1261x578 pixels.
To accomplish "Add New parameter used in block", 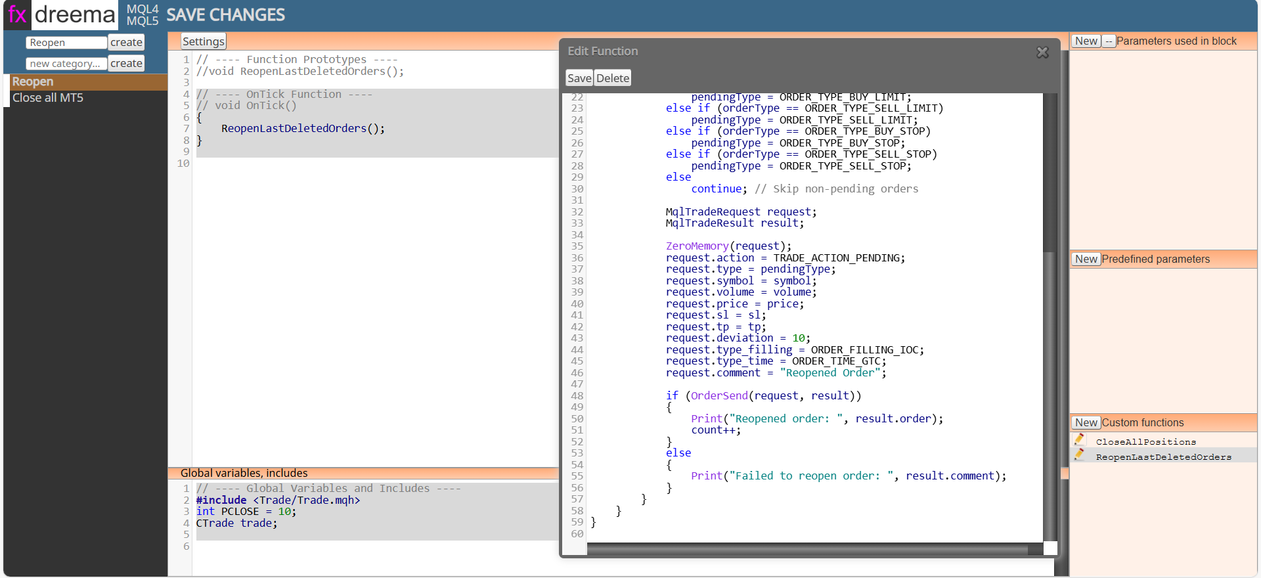I will (x=1086, y=41).
